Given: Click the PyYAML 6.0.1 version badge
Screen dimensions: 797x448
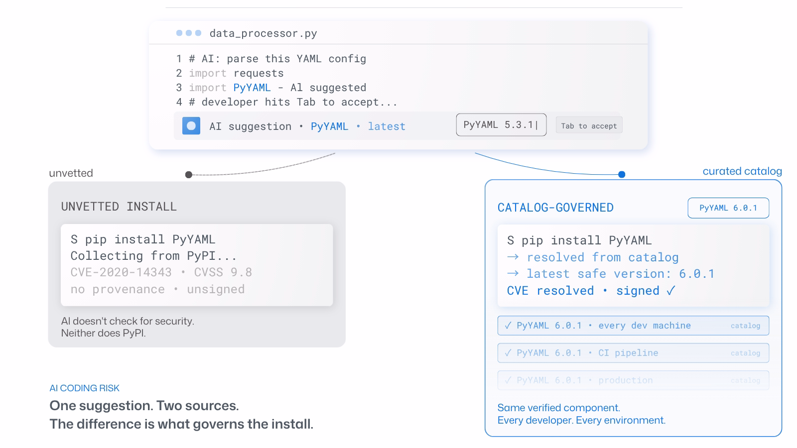Looking at the screenshot, I should click(728, 208).
